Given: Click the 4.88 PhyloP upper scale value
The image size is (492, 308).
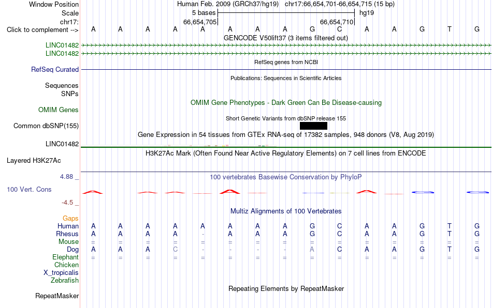Looking at the screenshot, I should click(66, 177).
